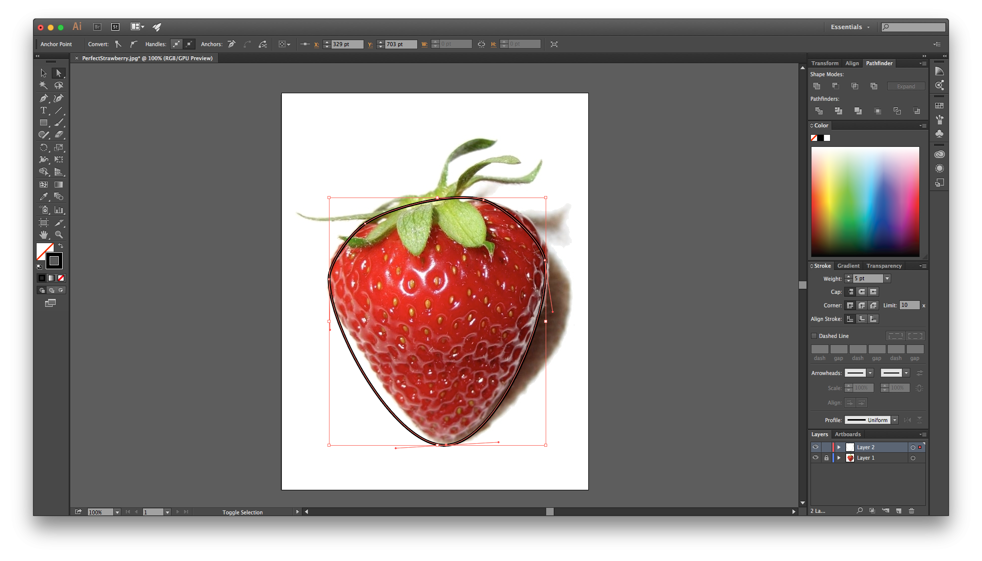Switch to the Align tab
This screenshot has width=982, height=561.
coord(853,63)
